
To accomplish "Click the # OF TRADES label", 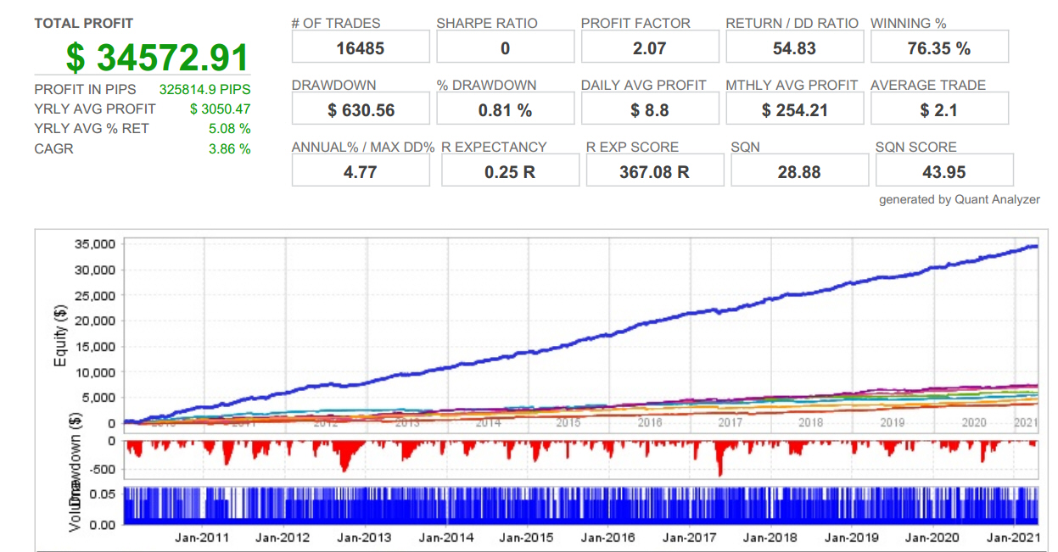I will click(x=336, y=24).
